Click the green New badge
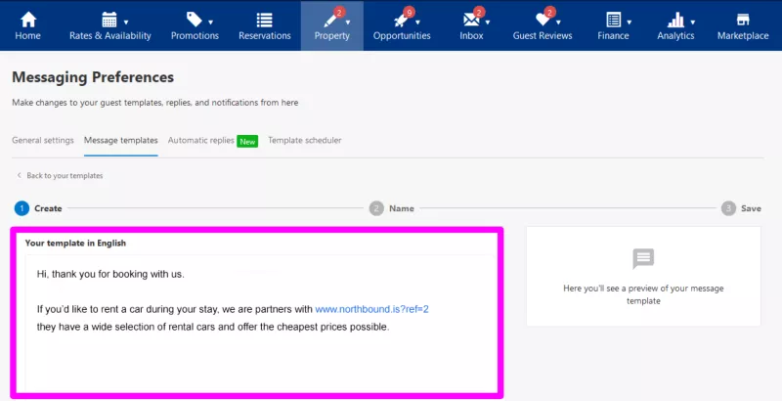The height and width of the screenshot is (401, 782). 247,141
